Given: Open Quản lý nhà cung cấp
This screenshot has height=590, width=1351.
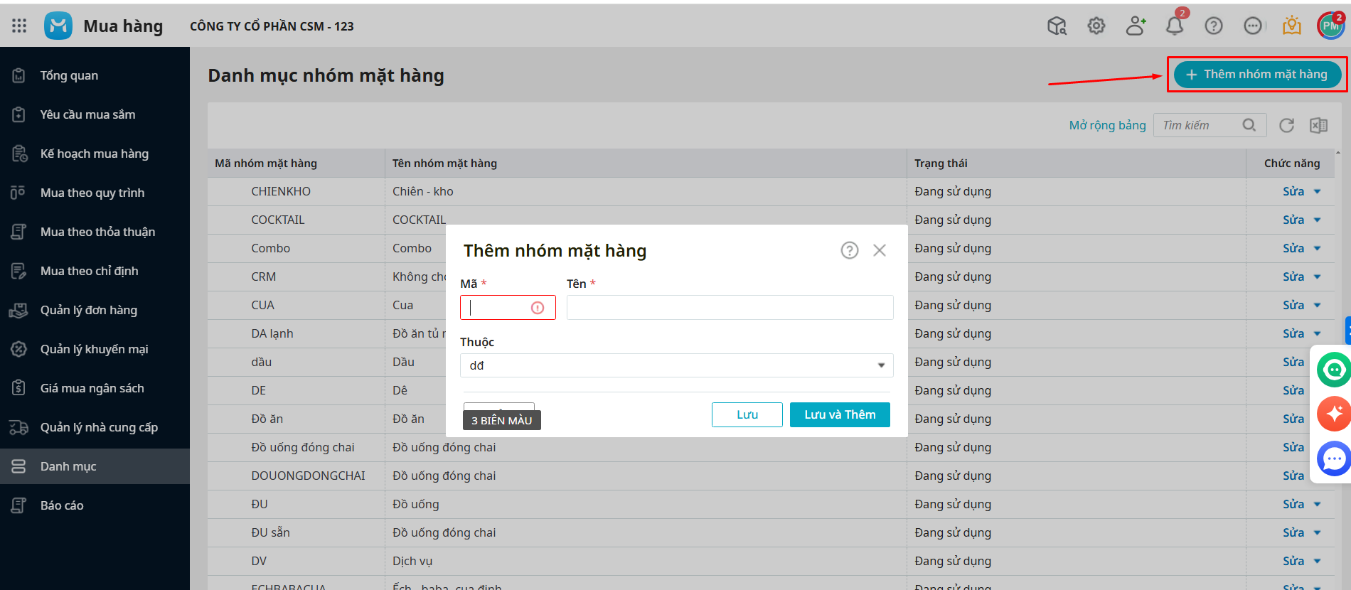Looking at the screenshot, I should [95, 427].
